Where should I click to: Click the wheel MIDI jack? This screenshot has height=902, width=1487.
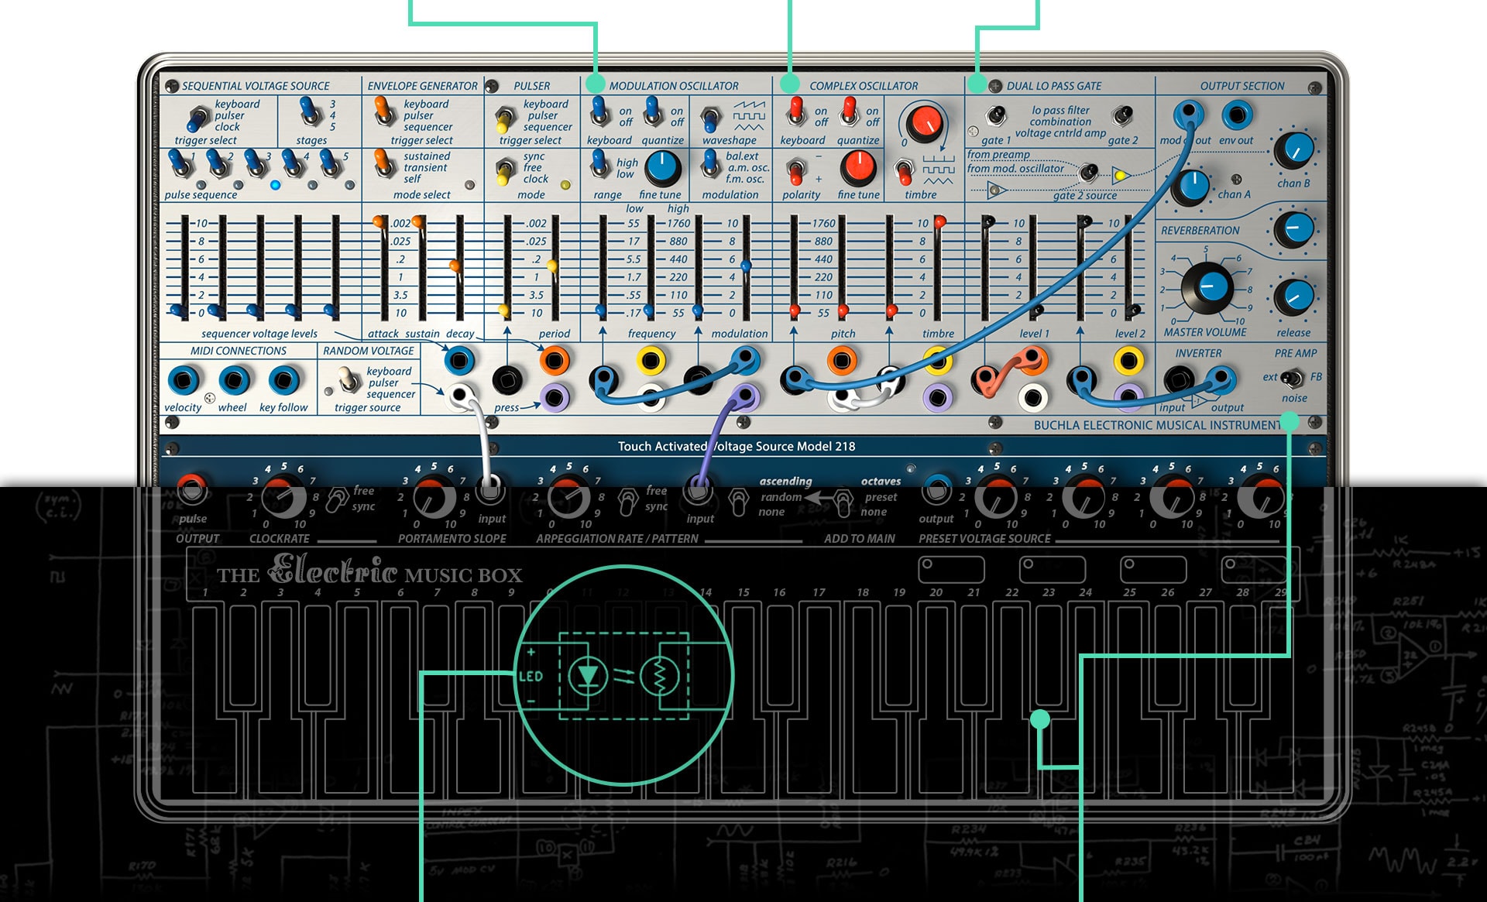(x=234, y=379)
